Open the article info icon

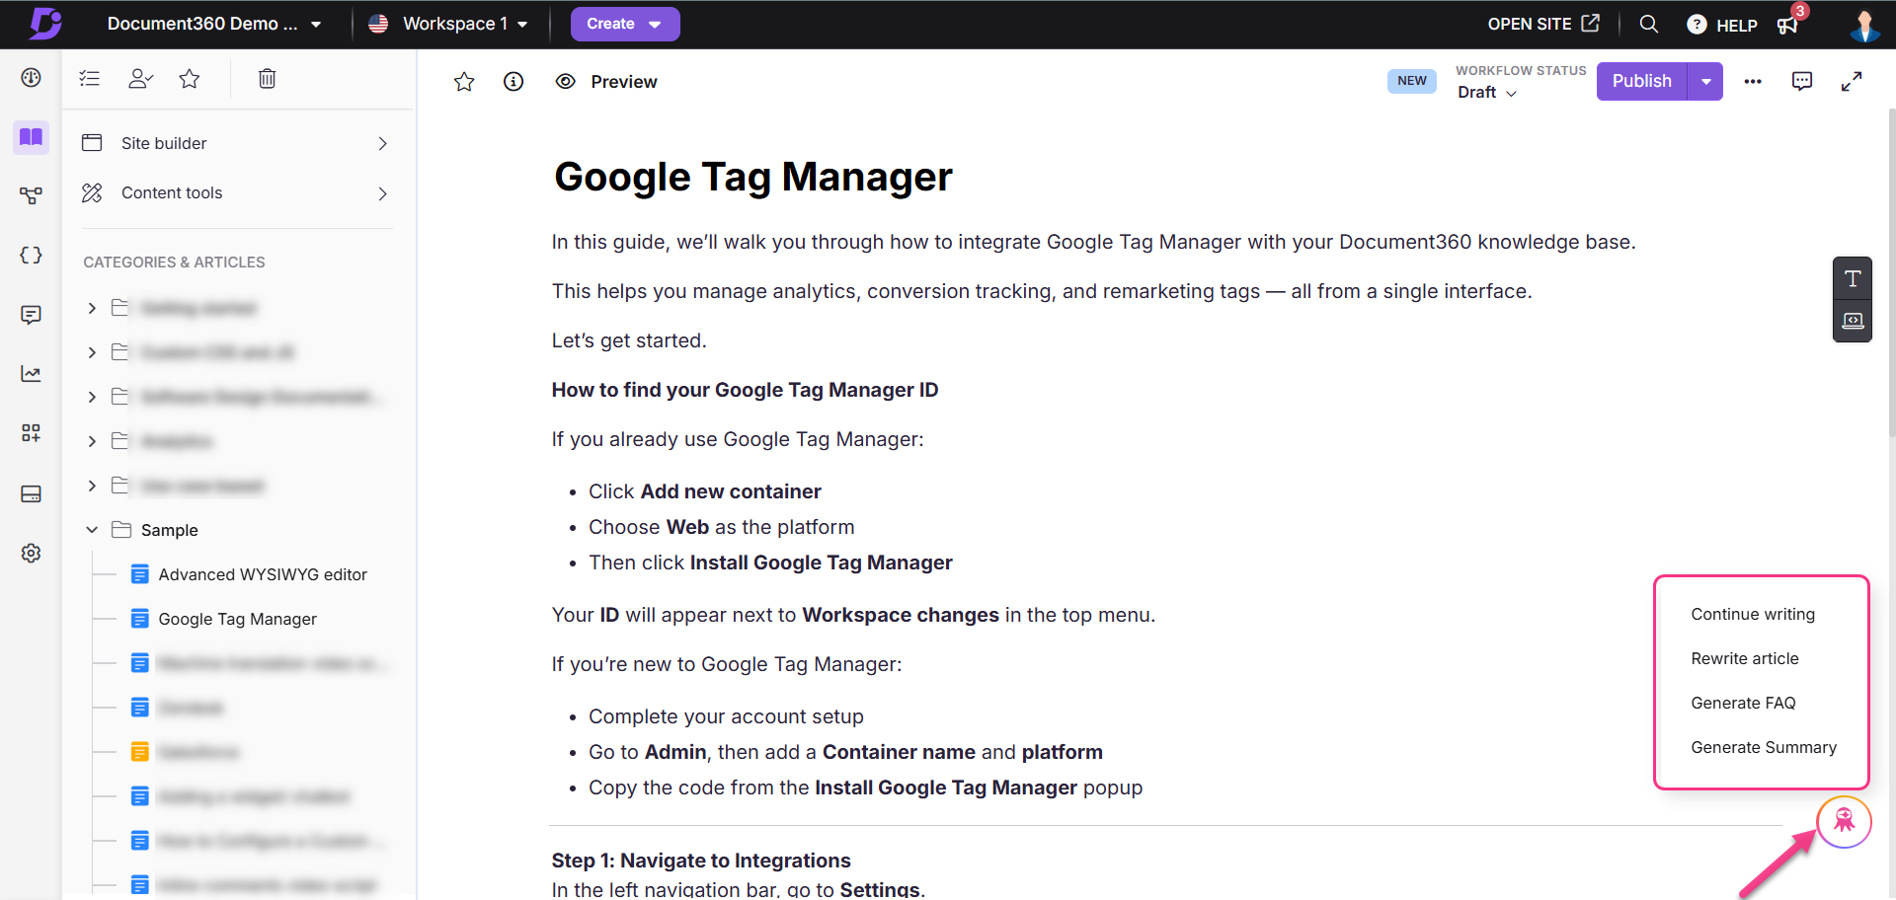point(513,82)
